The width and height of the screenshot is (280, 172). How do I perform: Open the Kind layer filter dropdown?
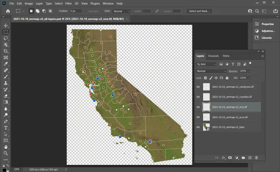[x=206, y=64]
